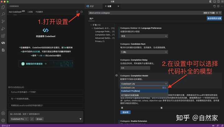Select the CodeGeeX icon in activity bar
Image resolution: width=224 pixels, height=127 pixels.
point(3,43)
